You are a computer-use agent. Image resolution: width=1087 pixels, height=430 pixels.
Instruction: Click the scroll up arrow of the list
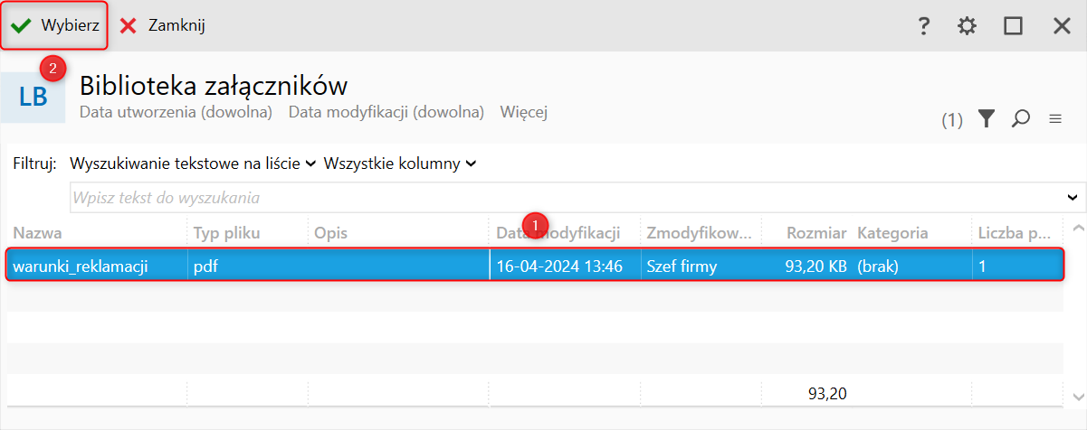(x=1076, y=228)
